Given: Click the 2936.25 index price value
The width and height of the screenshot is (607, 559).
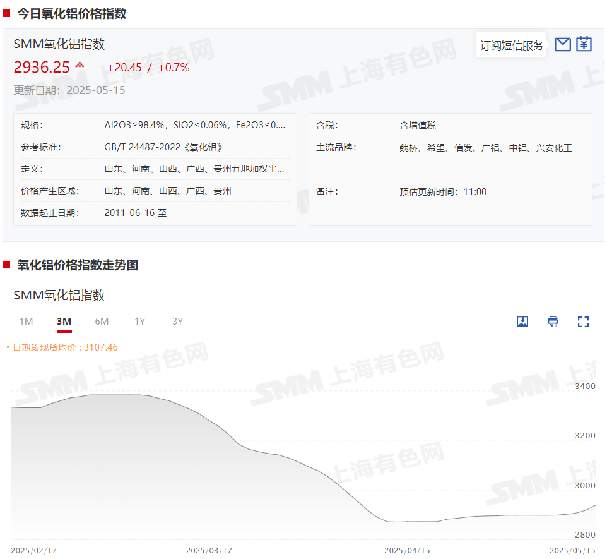Looking at the screenshot, I should [42, 68].
